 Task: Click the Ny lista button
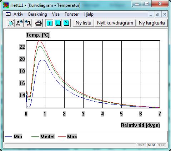coord(84,23)
